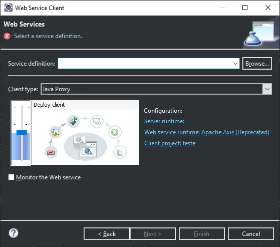Click the assemble stage icon with yellow squares

point(56,132)
